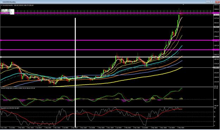Viewport: 220px width, 130px height.
Task: Click the '1 Jul 2018' date label
Action: pyautogui.click(x=92, y=128)
